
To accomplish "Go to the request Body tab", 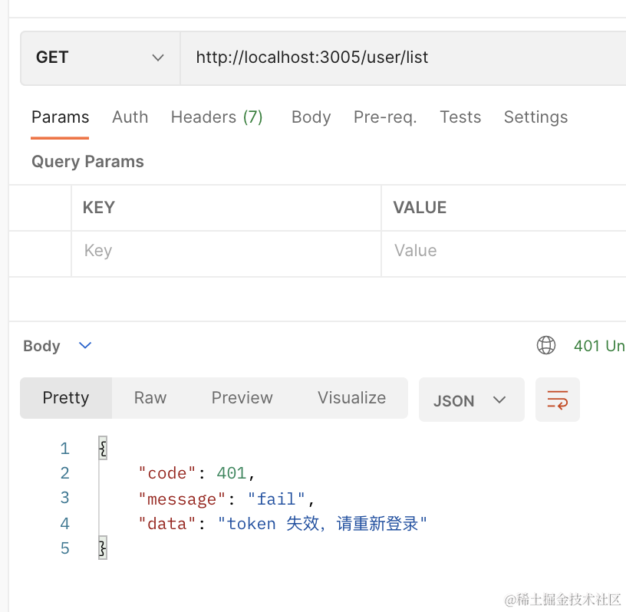I will click(x=311, y=117).
